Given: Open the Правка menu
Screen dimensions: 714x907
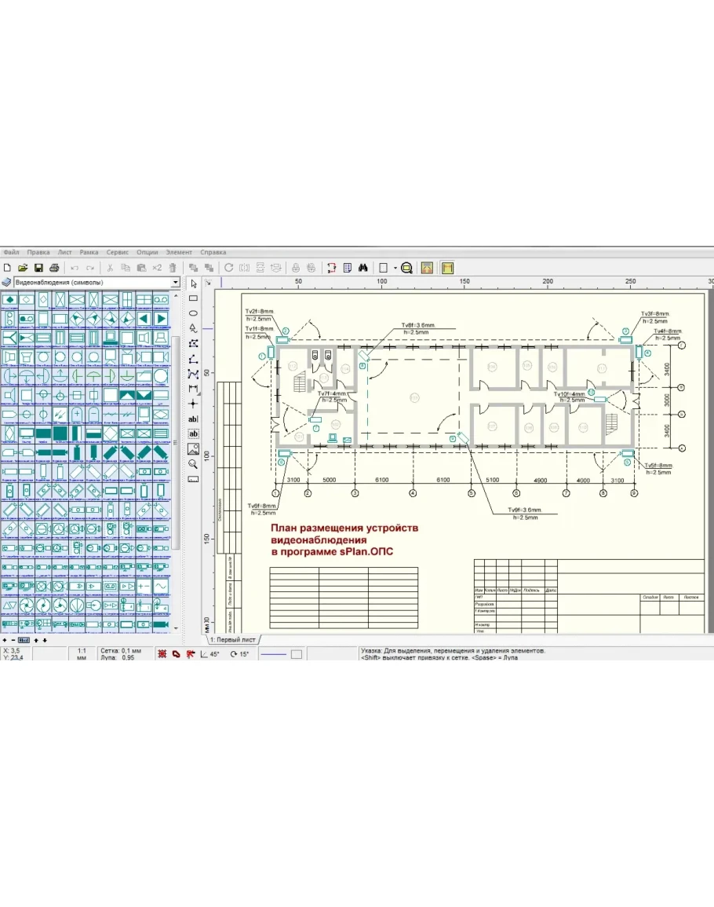Looking at the screenshot, I should click(38, 252).
